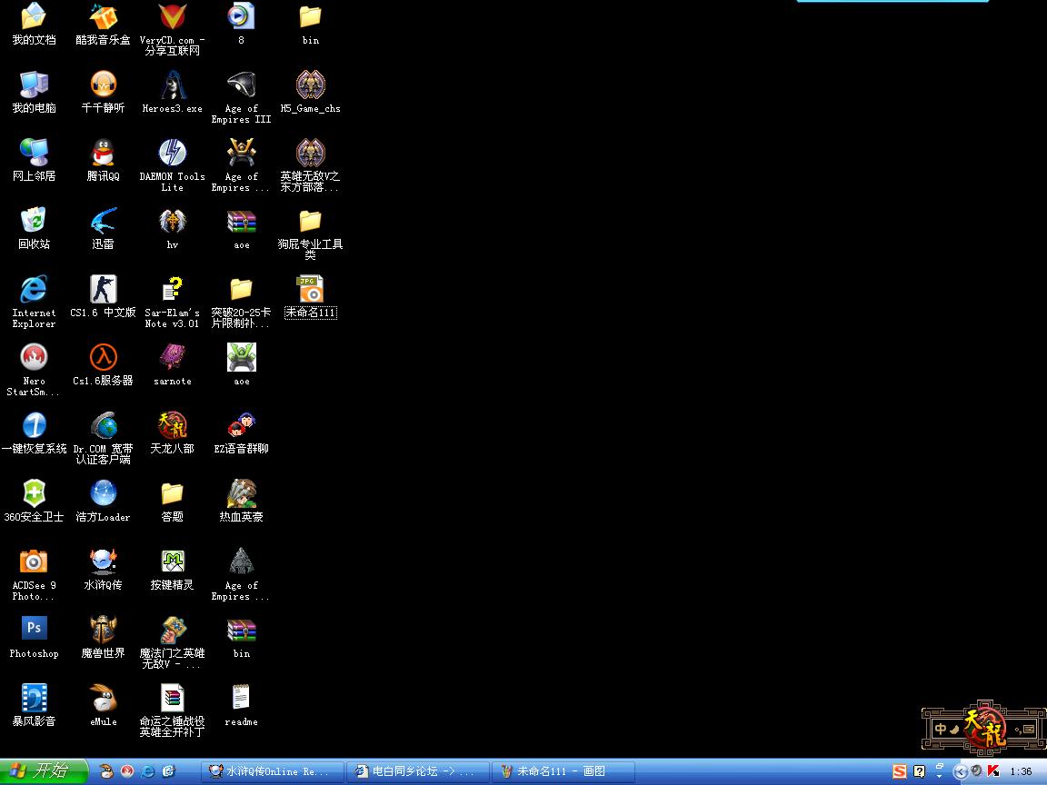Viewport: 1047px width, 785px height.
Task: Launch 迅雷 from the desktop
Action: point(103,221)
